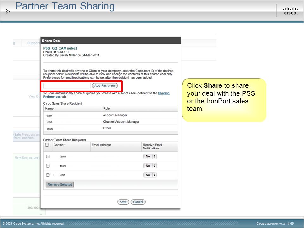Click the Name column header
Viewport: 304px width, 228px height.
pos(73,108)
